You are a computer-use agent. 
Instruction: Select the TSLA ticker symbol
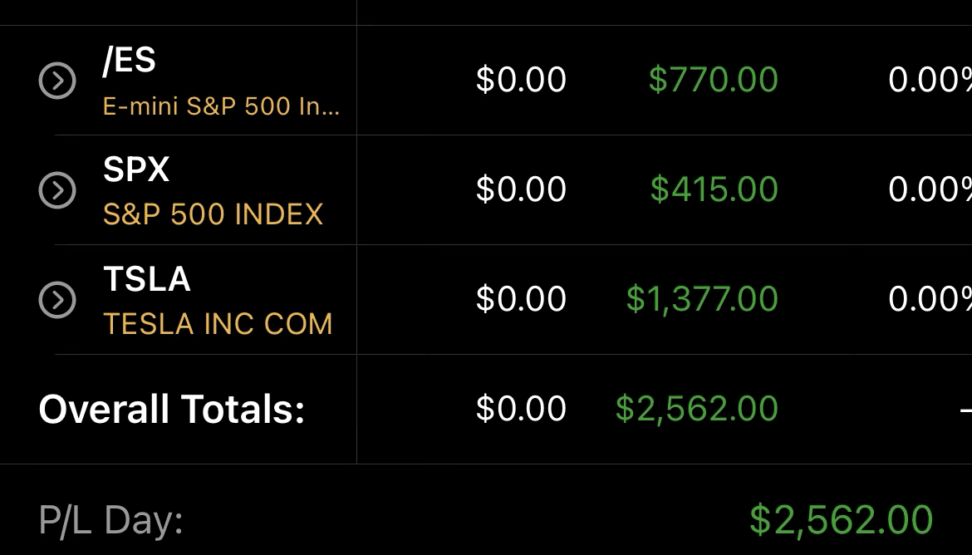click(147, 280)
